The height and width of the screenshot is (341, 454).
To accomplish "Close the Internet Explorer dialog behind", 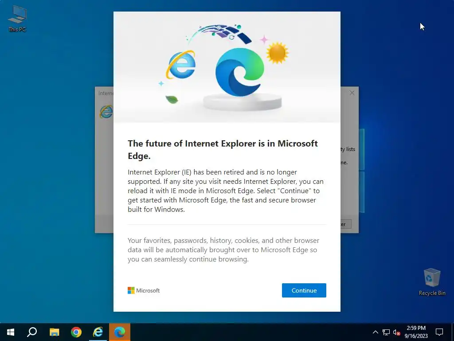I will (352, 93).
